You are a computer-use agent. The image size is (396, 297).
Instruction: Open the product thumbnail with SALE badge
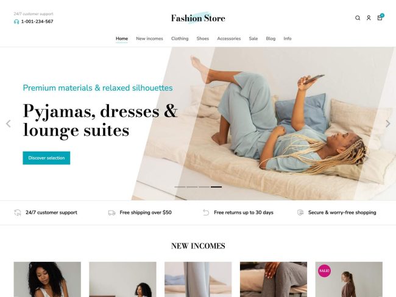pyautogui.click(x=348, y=279)
